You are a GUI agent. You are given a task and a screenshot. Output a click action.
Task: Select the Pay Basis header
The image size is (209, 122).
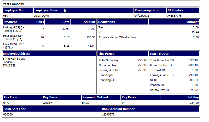pyautogui.click(x=62, y=97)
